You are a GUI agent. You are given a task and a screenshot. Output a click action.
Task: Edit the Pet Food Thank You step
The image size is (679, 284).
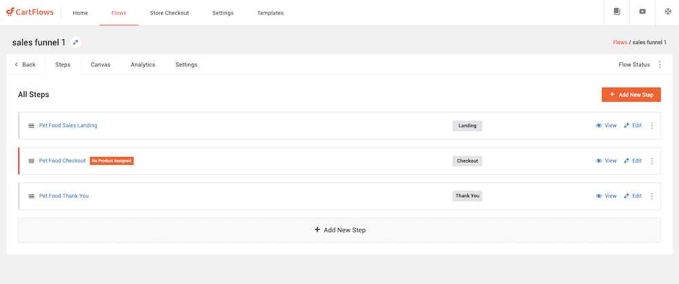point(633,196)
